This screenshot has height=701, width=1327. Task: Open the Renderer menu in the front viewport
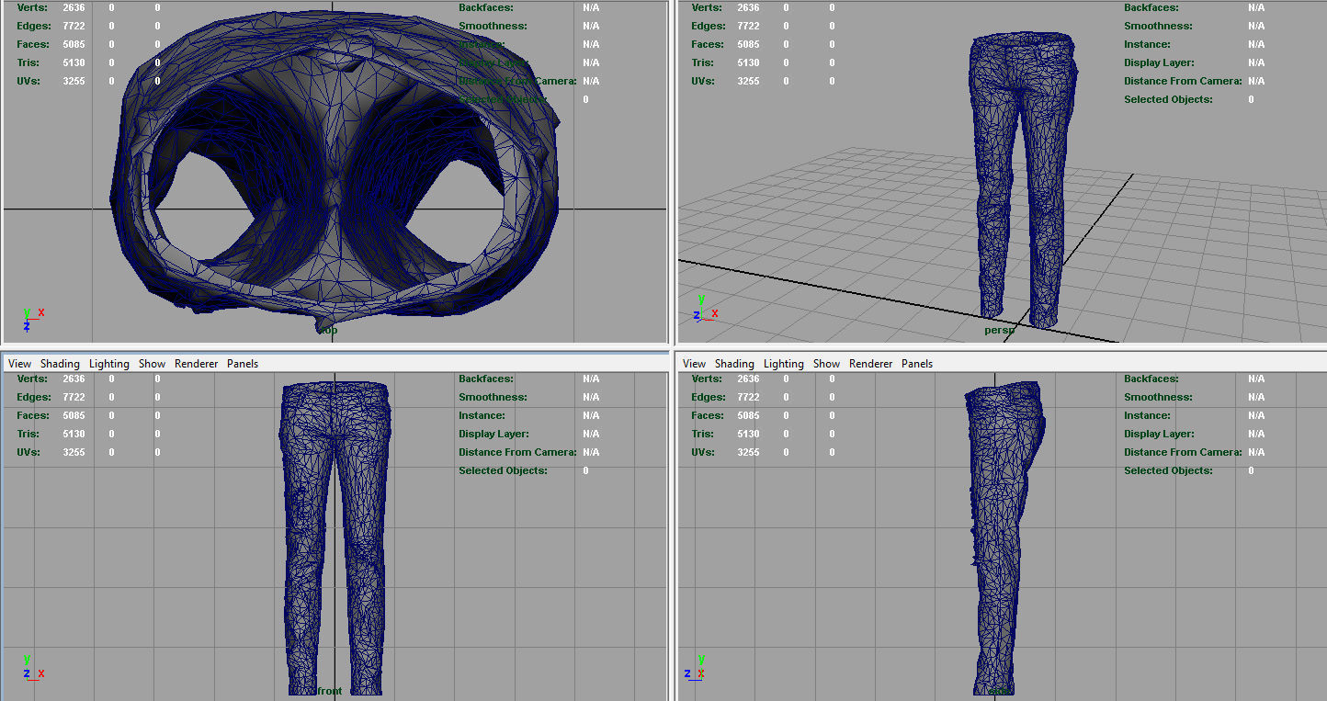coord(197,364)
